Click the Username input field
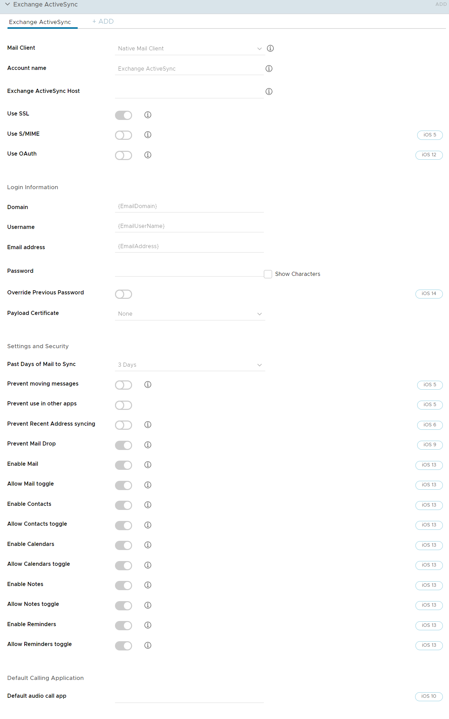The image size is (449, 719). (x=189, y=226)
